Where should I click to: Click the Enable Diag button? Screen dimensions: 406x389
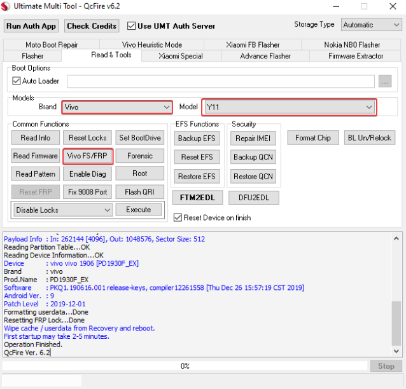[88, 174]
